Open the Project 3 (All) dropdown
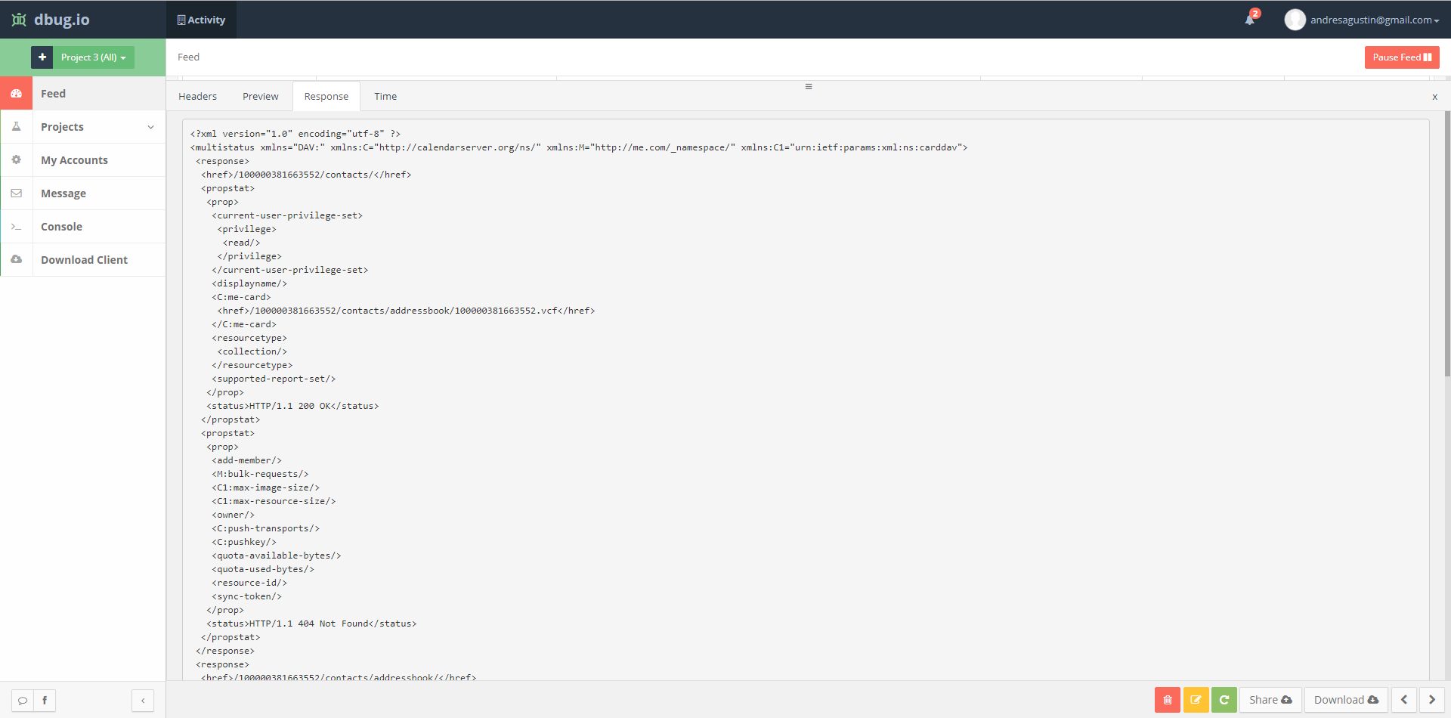Viewport: 1451px width, 718px height. point(94,57)
